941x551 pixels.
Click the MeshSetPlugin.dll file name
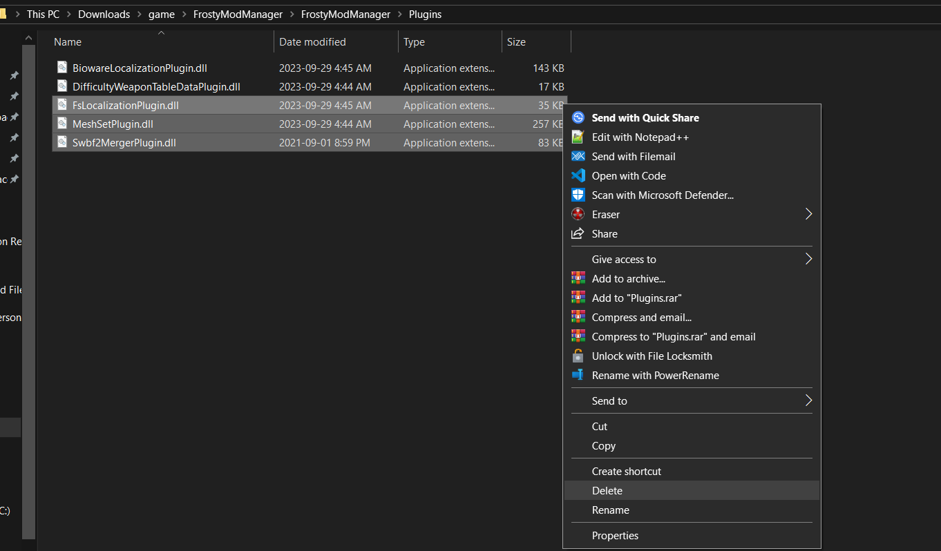pos(113,124)
